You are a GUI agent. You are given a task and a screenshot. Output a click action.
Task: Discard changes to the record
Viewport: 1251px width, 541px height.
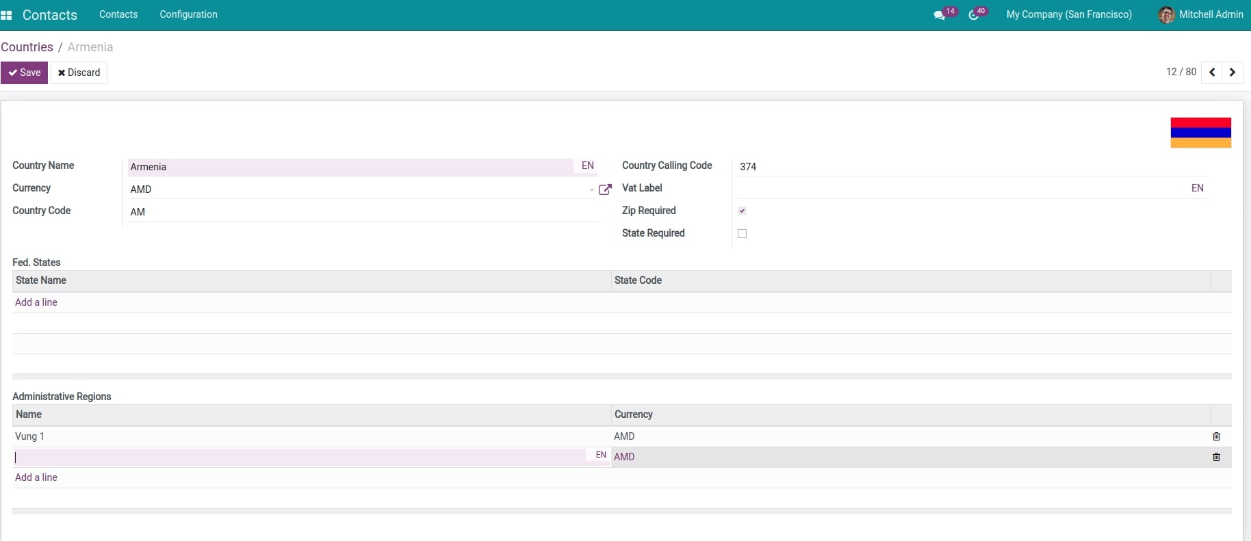(79, 72)
